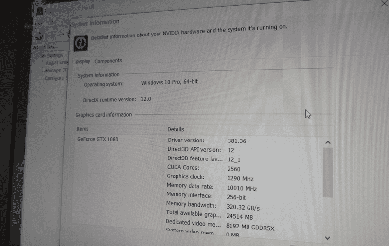Click the Memory bandwidth label
This screenshot has width=389, height=246.
(191, 204)
